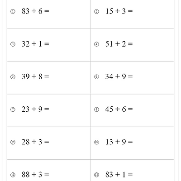Select the problem 15 + 3 =
Screen dimensions: 181x181
[119, 11]
